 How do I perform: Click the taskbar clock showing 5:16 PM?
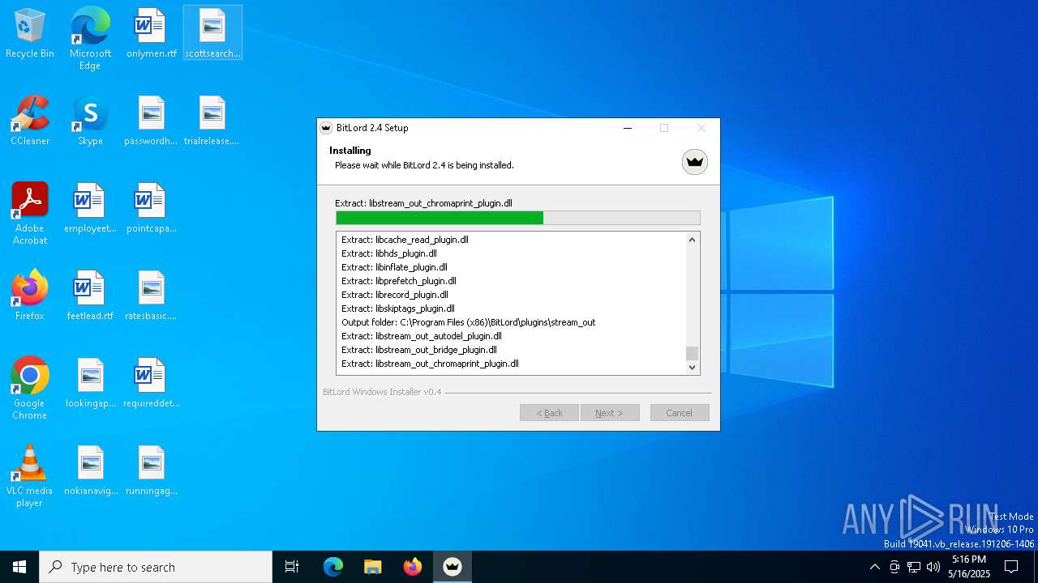[x=969, y=567]
